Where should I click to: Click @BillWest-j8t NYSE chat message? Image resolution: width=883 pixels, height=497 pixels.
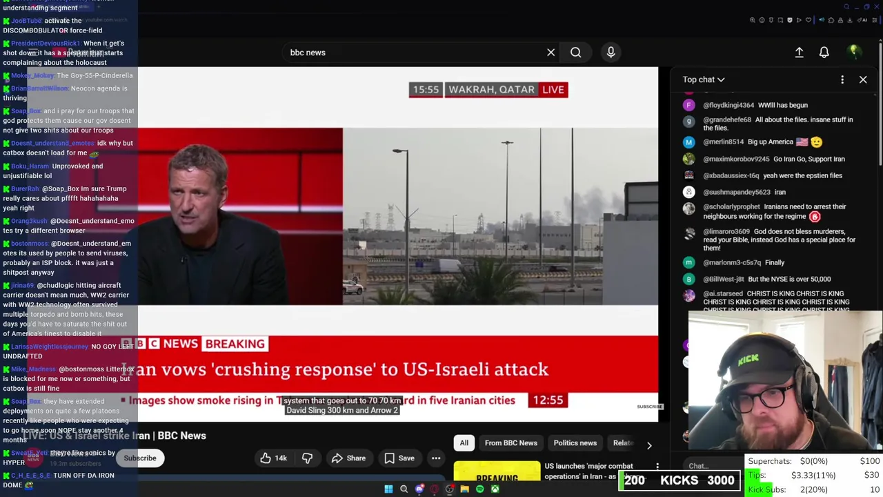click(x=767, y=279)
